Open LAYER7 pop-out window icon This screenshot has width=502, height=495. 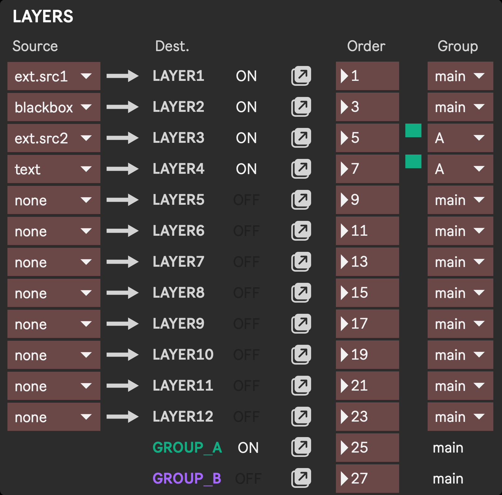coord(301,262)
